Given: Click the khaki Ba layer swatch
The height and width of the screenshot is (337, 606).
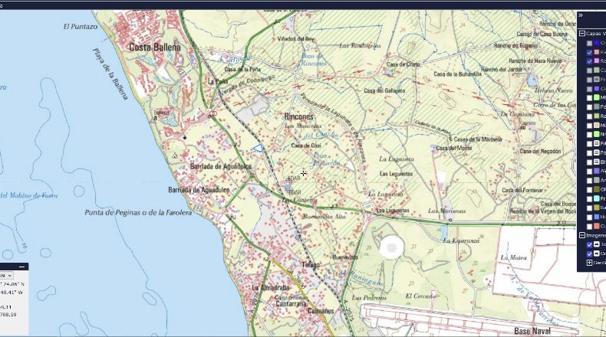Looking at the screenshot, I should pos(597,208).
